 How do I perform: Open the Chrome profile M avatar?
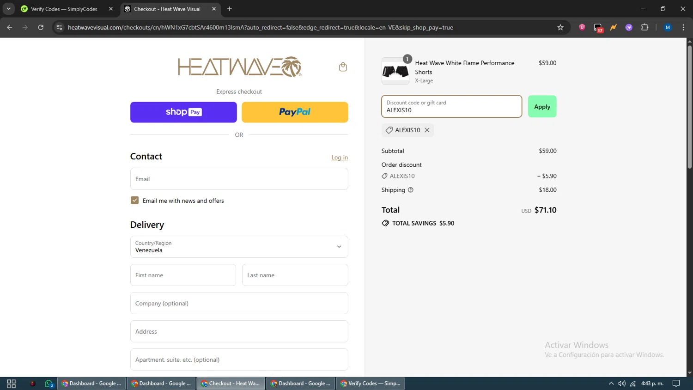point(668,27)
